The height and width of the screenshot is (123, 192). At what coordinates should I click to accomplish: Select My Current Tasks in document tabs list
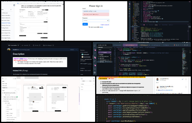[5, 21]
